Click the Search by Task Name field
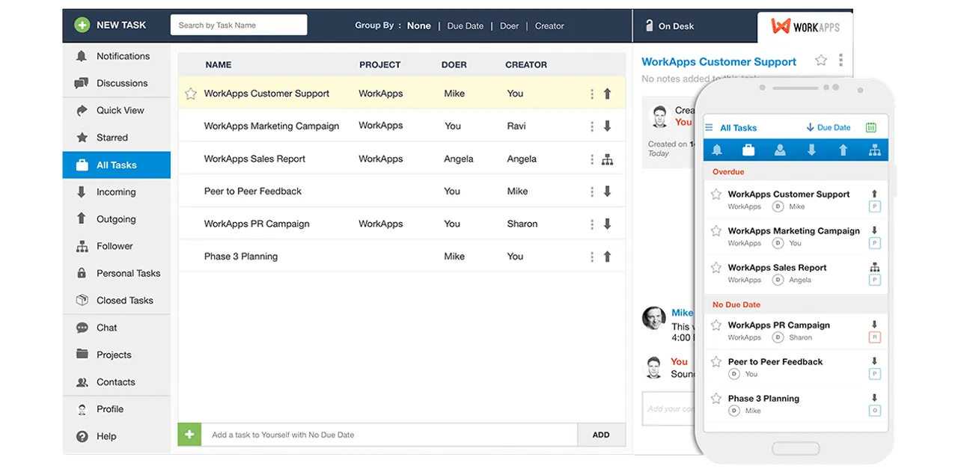The height and width of the screenshot is (472, 958). click(239, 25)
